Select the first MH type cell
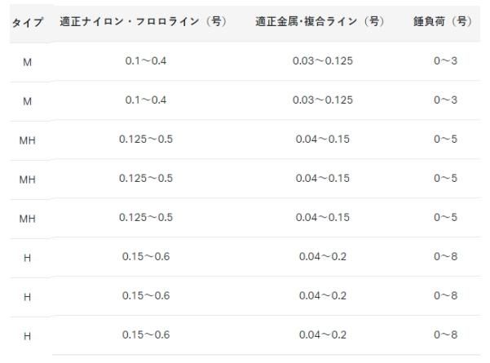The image size is (490, 363). point(28,140)
